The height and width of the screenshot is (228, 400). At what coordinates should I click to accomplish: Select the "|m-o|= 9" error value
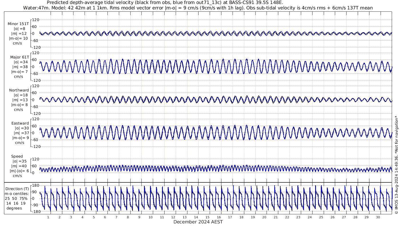click(21, 138)
